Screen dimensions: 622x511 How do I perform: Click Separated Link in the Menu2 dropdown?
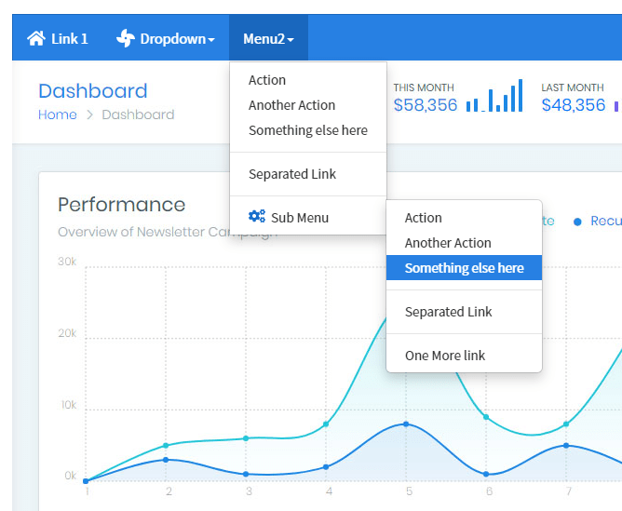tap(292, 174)
